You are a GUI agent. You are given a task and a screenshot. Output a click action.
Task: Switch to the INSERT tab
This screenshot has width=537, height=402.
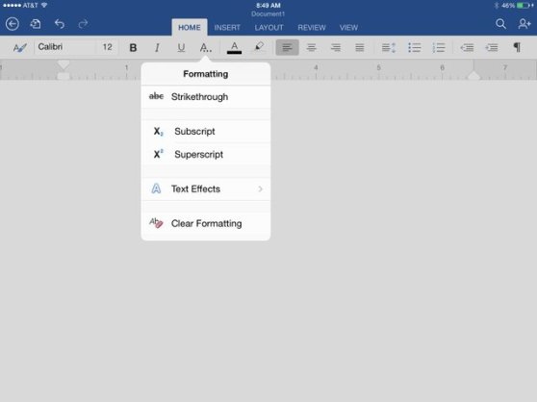[x=227, y=28]
